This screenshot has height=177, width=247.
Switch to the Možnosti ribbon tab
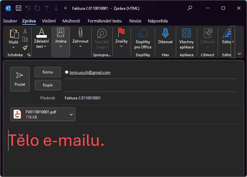click(x=71, y=21)
